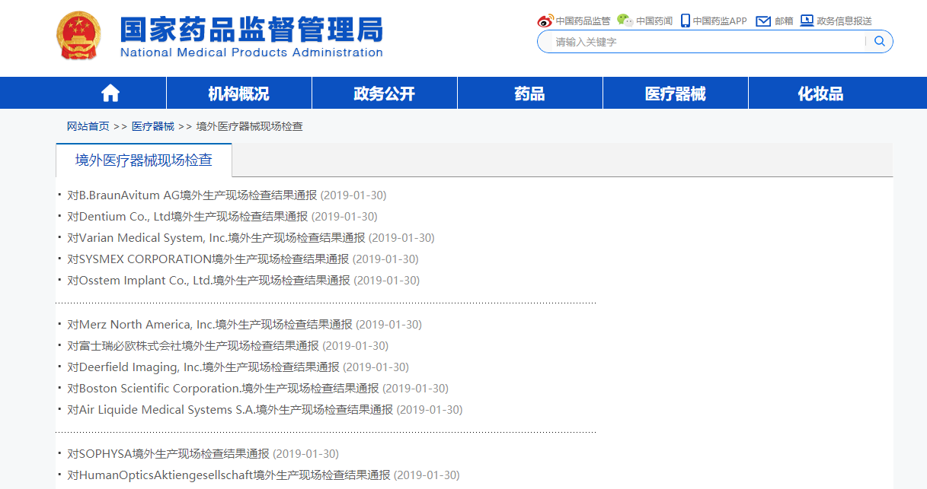Open the Boston Scientific Corporation inspection notice
Screen dimensions: 927x489
(222, 389)
